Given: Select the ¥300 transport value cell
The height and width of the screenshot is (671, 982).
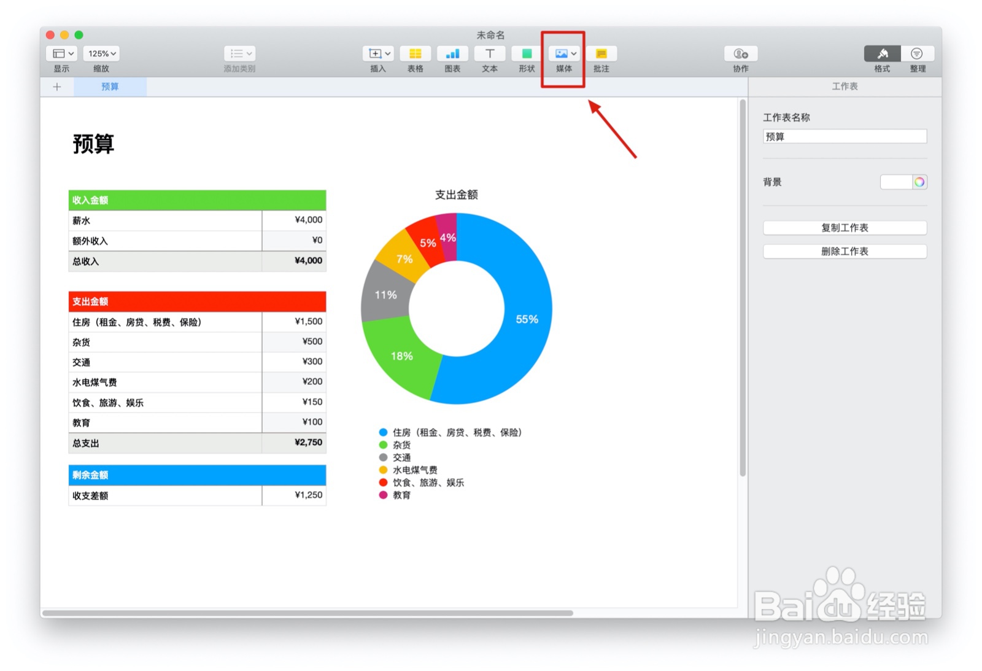Looking at the screenshot, I should click(294, 362).
